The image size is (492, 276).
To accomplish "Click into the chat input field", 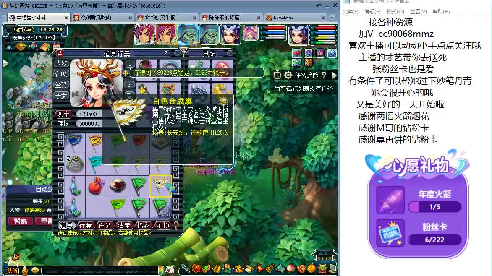I will (100, 271).
